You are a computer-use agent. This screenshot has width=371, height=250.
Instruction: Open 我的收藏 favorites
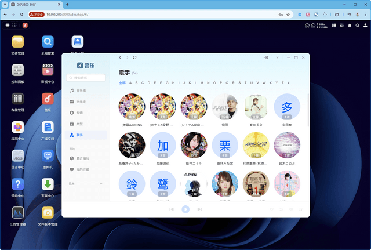86,169
